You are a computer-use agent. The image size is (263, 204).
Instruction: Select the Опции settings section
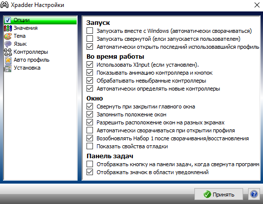(40, 20)
